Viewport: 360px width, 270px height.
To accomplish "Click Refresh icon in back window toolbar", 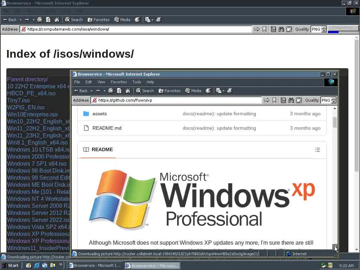I will tap(48, 20).
